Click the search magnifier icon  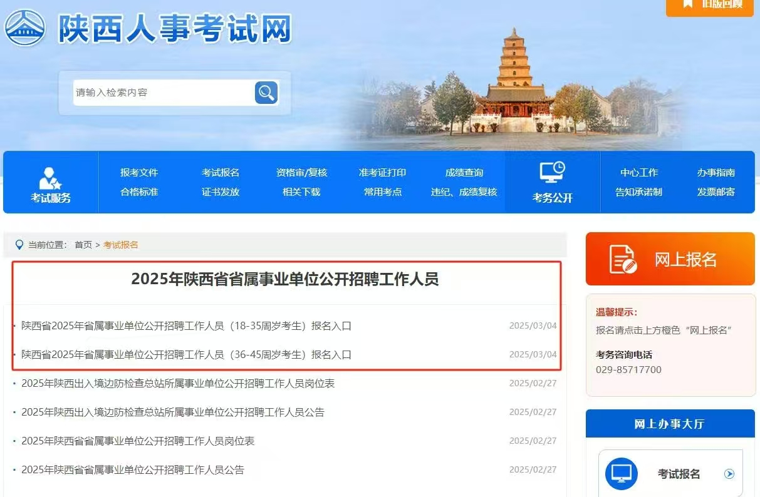(x=266, y=92)
